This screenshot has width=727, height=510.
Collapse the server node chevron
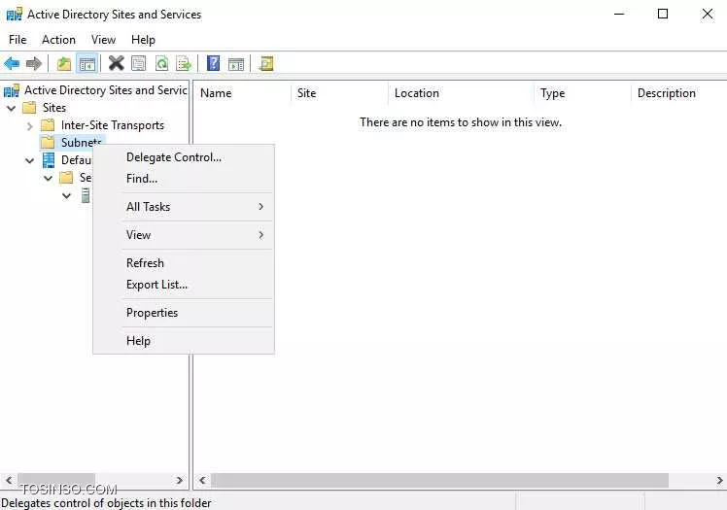click(67, 196)
